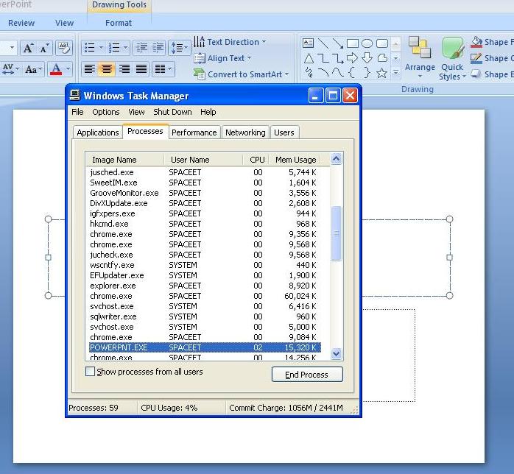Select the oval shape in the gallery
The height and width of the screenshot is (474, 514).
coord(367,43)
